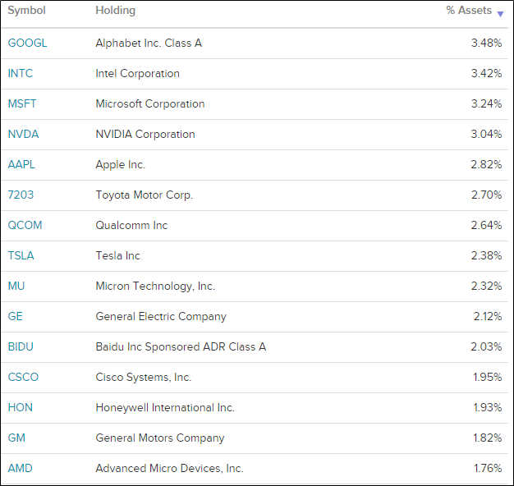Open the GOOGL ticker link

click(x=27, y=43)
